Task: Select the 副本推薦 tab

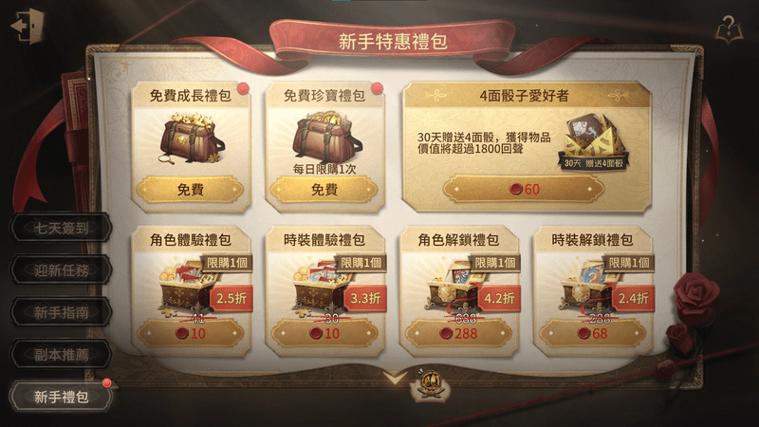Action: coord(61,354)
